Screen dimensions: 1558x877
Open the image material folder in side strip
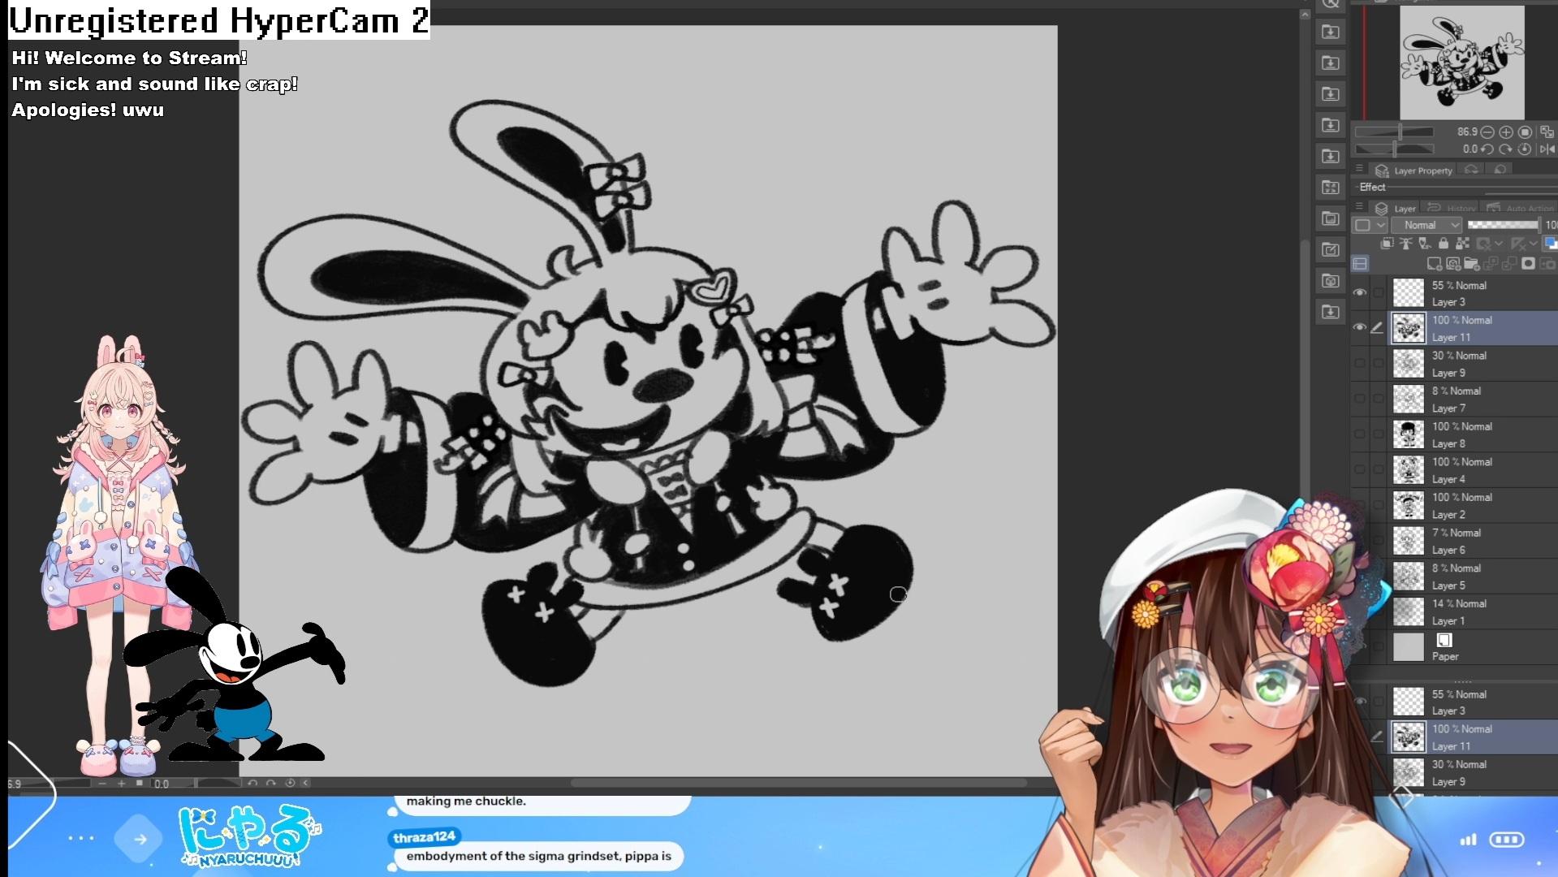pos(1330,218)
